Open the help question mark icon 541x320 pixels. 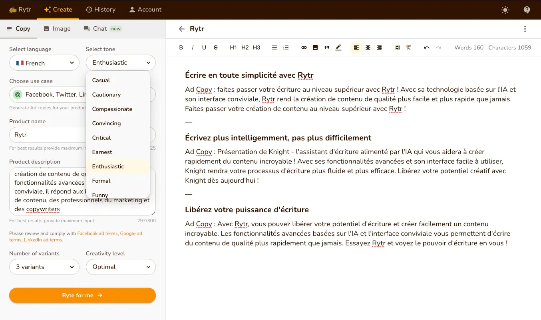527,10
